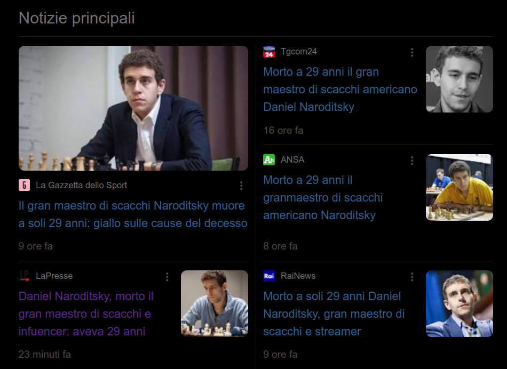Click the La Gazzetta dello Sport favicon
This screenshot has height=369, width=507.
[24, 185]
